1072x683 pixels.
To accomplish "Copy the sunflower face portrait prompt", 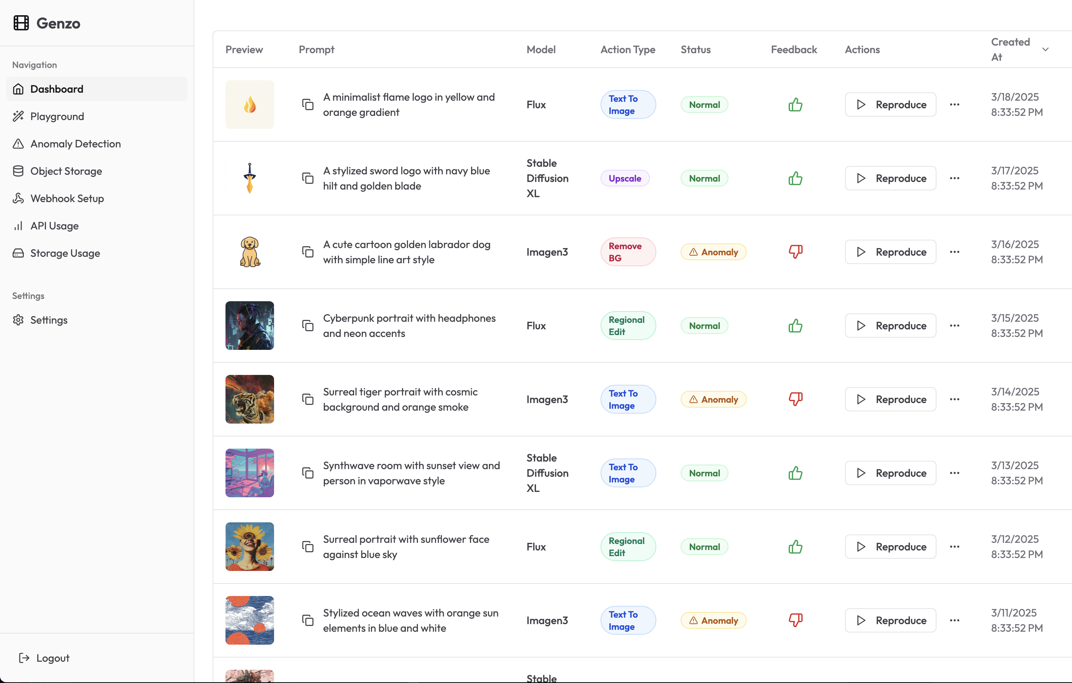I will [307, 547].
